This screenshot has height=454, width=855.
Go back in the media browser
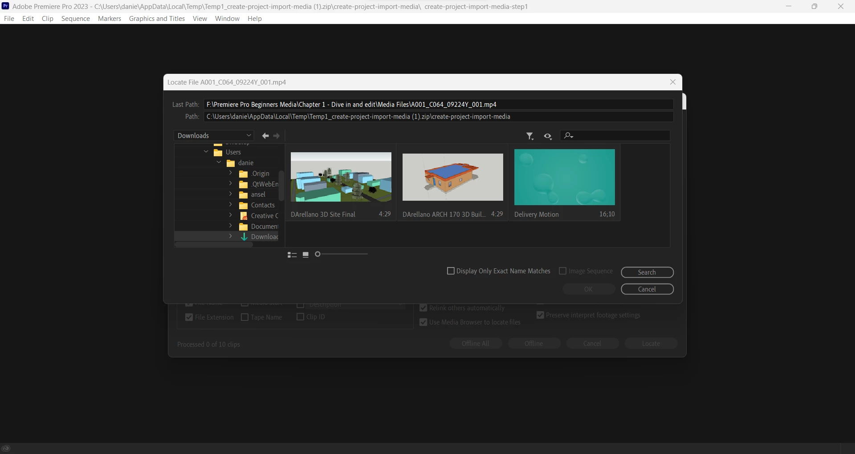[x=265, y=136]
